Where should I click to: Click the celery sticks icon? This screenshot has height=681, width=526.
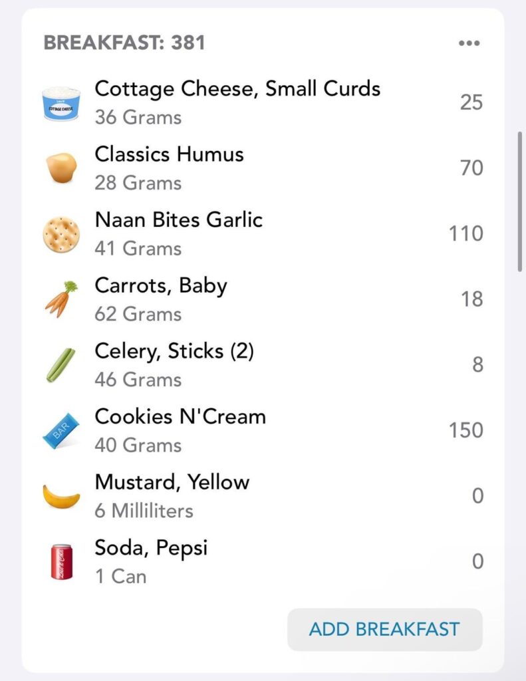(x=61, y=364)
